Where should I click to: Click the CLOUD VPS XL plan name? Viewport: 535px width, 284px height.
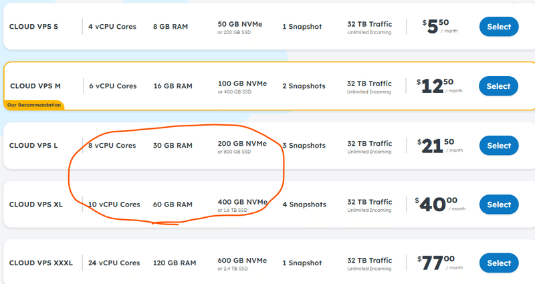point(36,204)
